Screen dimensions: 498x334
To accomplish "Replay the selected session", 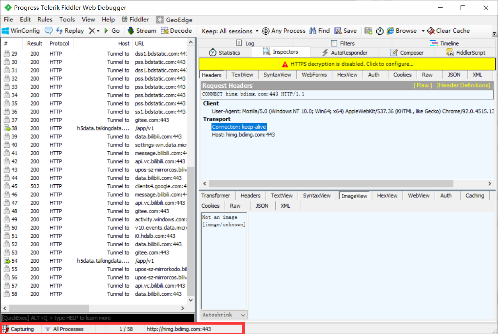I will coord(70,31).
